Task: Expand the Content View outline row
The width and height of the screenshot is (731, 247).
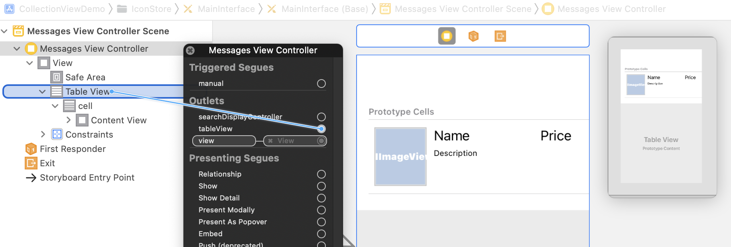Action: coord(68,120)
